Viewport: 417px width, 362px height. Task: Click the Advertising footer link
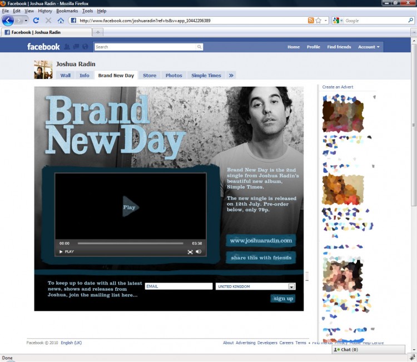point(245,343)
